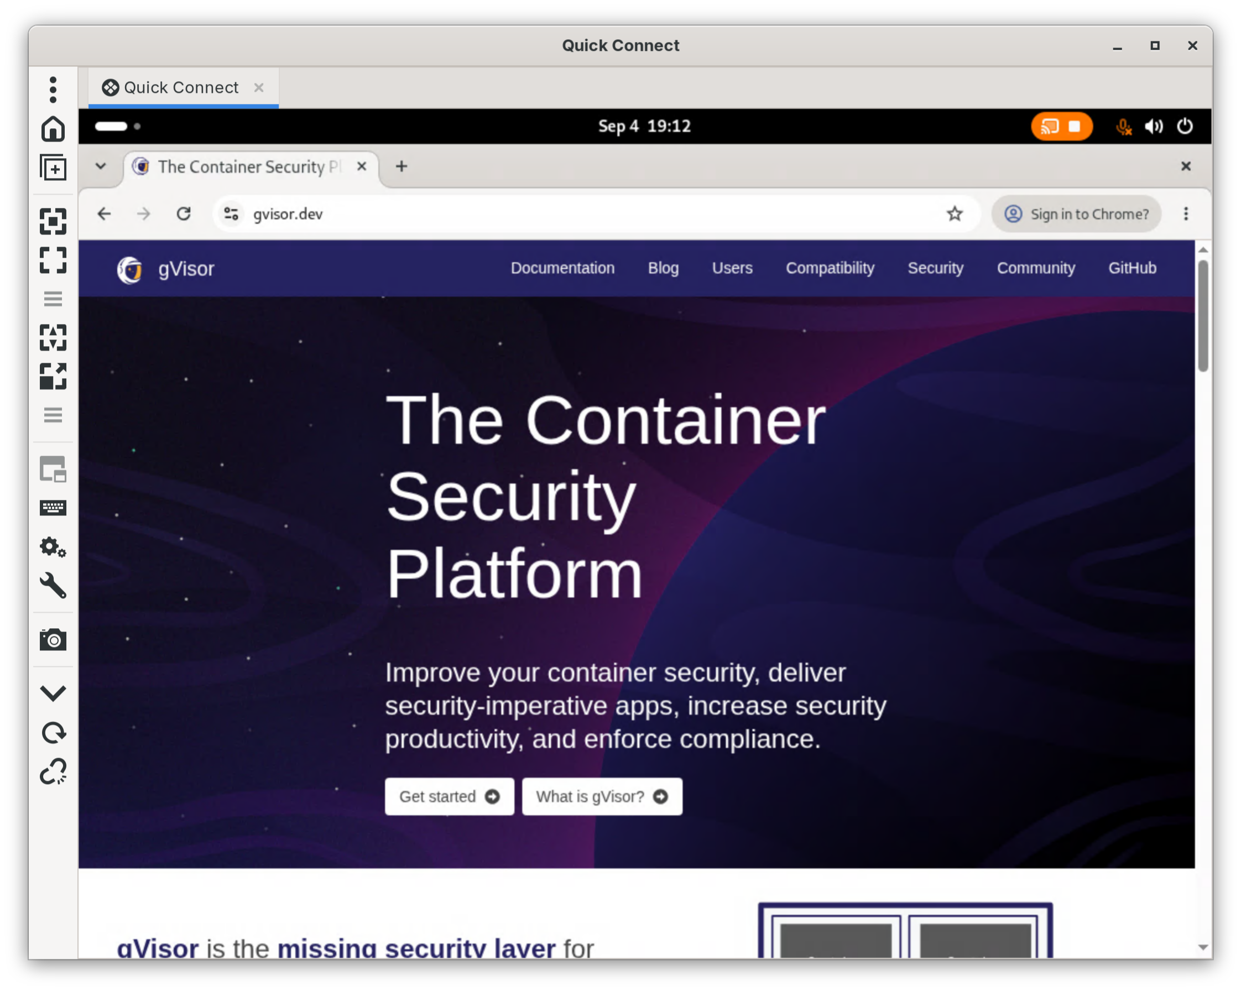This screenshot has width=1241, height=991.
Task: Click the container architecture diagram
Action: [x=905, y=931]
